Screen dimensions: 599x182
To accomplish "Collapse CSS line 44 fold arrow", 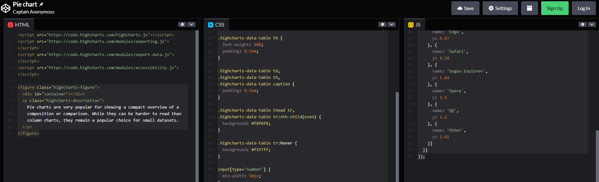I will pyautogui.click(x=215, y=169).
